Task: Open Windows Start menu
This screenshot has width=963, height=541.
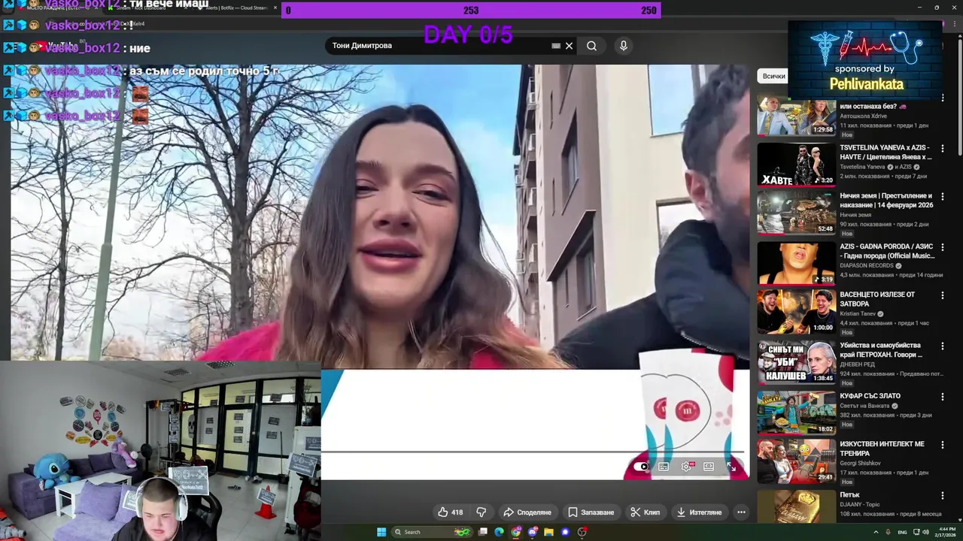Action: [x=381, y=532]
